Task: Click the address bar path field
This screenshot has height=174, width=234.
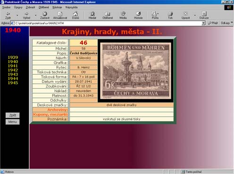Action: tap(108, 23)
